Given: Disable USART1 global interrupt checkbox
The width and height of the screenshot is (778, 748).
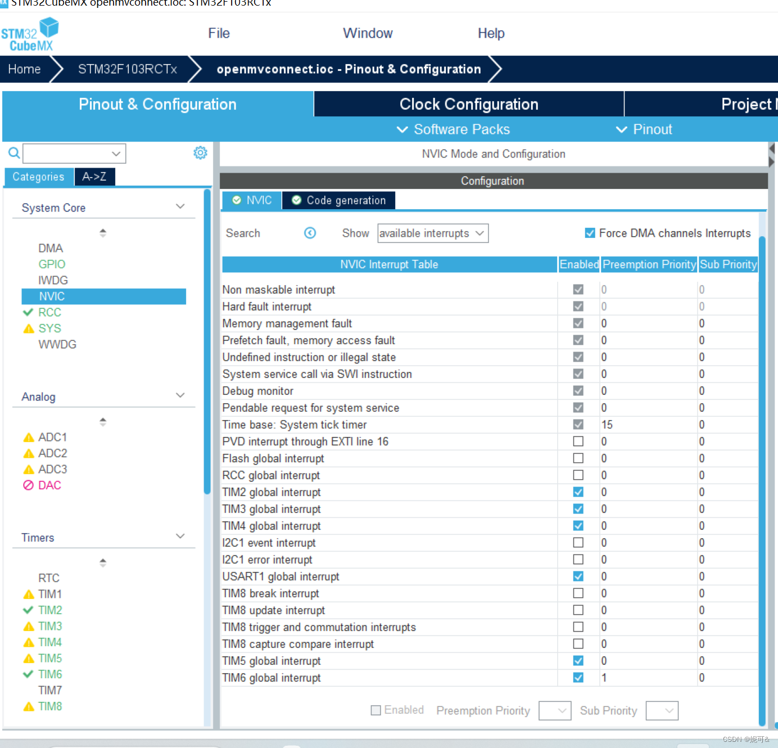Looking at the screenshot, I should click(578, 576).
